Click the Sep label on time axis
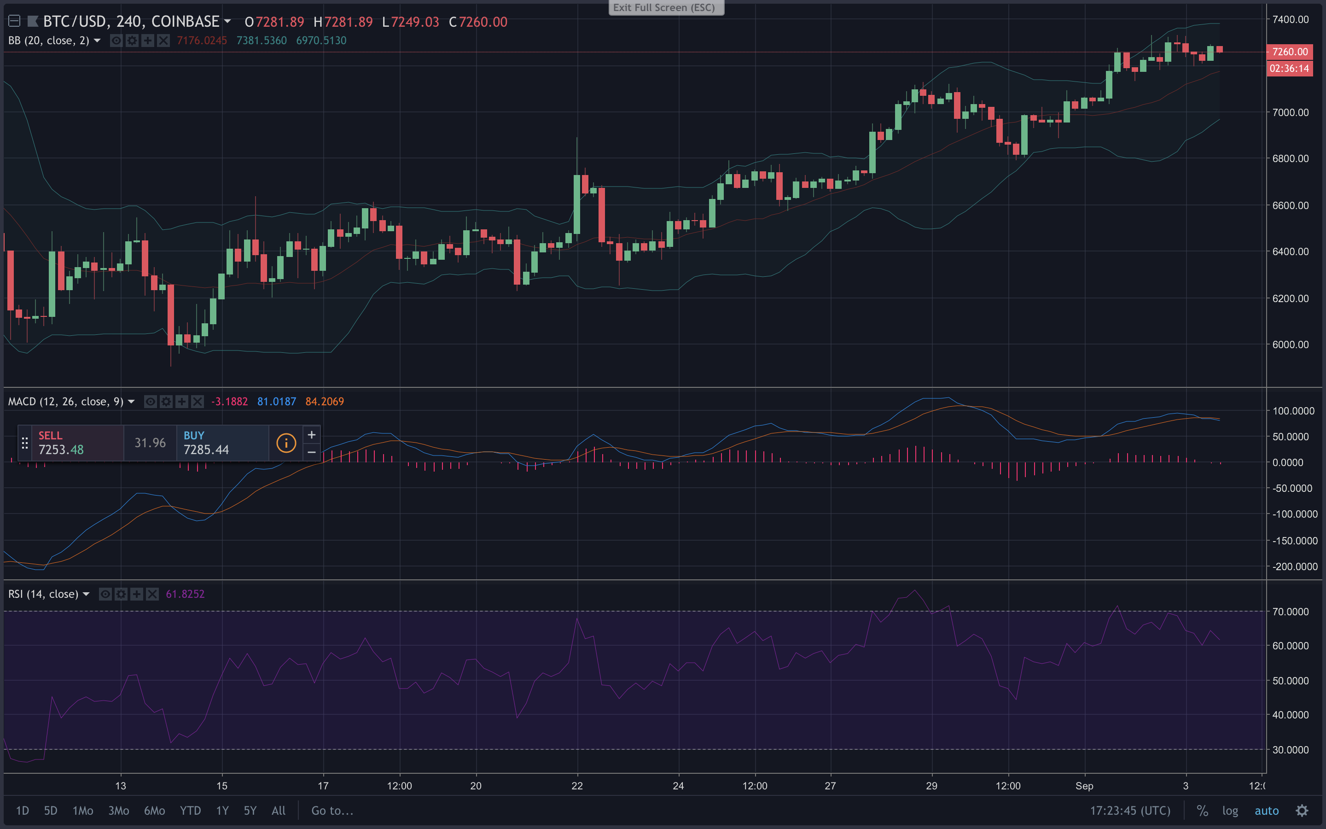This screenshot has width=1326, height=829. pyautogui.click(x=1084, y=786)
